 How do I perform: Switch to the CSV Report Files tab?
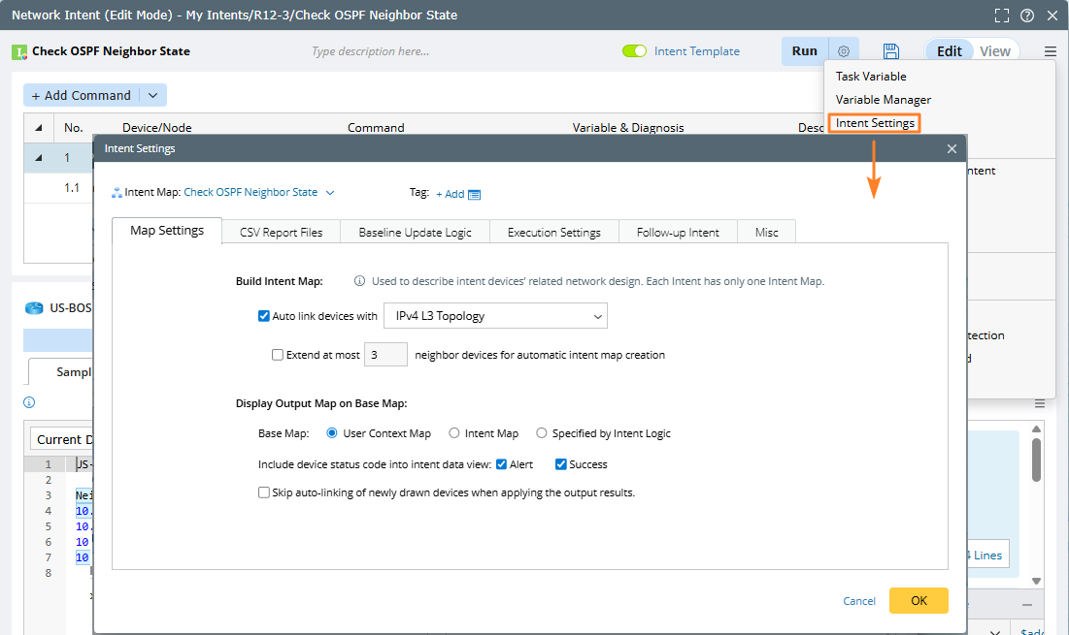[x=281, y=232]
